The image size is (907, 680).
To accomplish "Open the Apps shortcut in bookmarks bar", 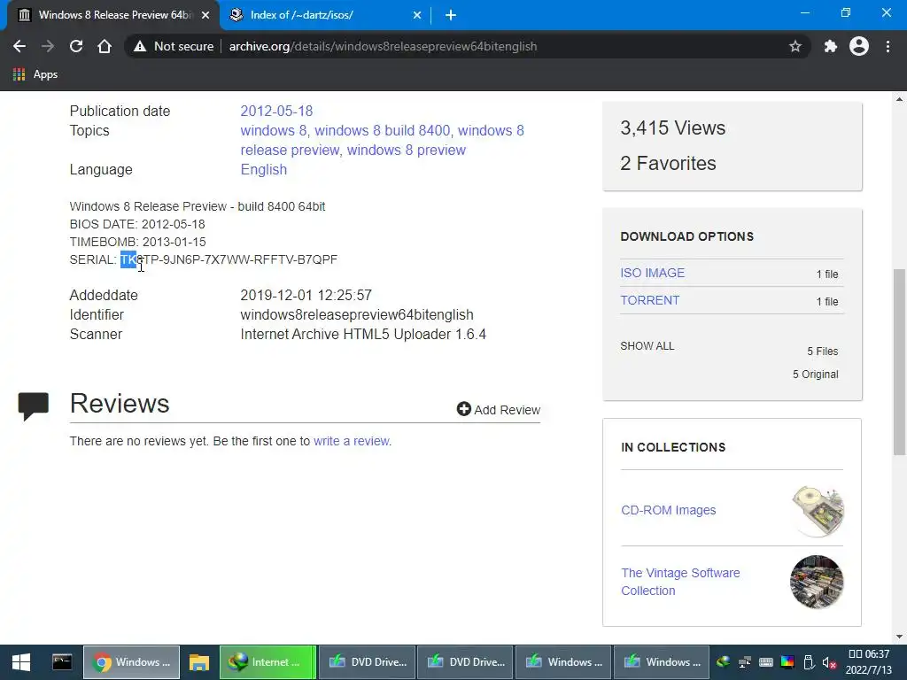I will 35,74.
